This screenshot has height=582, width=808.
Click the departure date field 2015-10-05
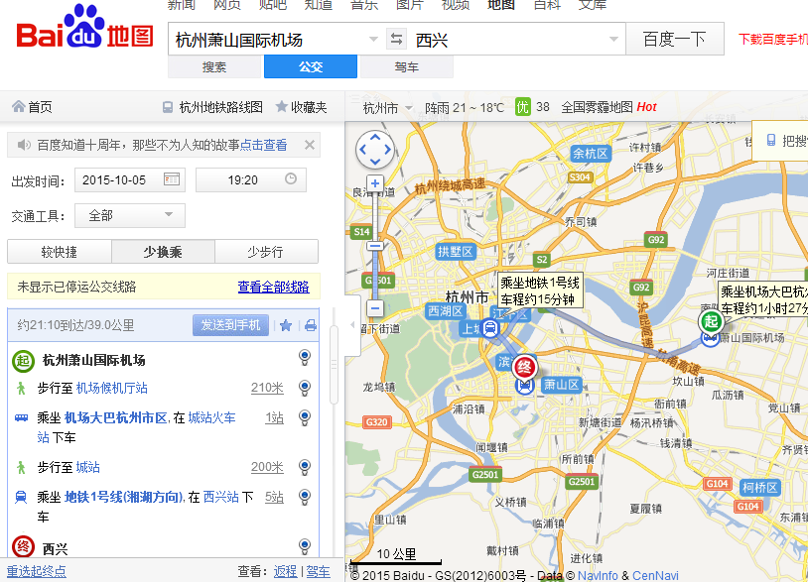130,179
